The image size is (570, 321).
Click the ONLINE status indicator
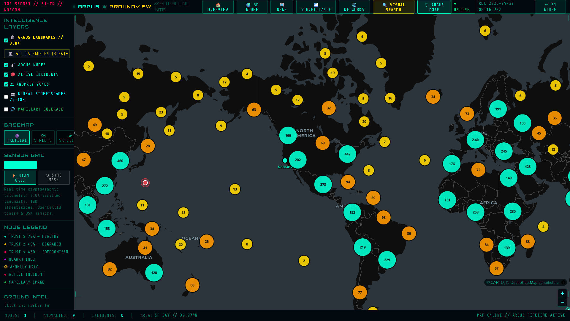click(x=462, y=7)
